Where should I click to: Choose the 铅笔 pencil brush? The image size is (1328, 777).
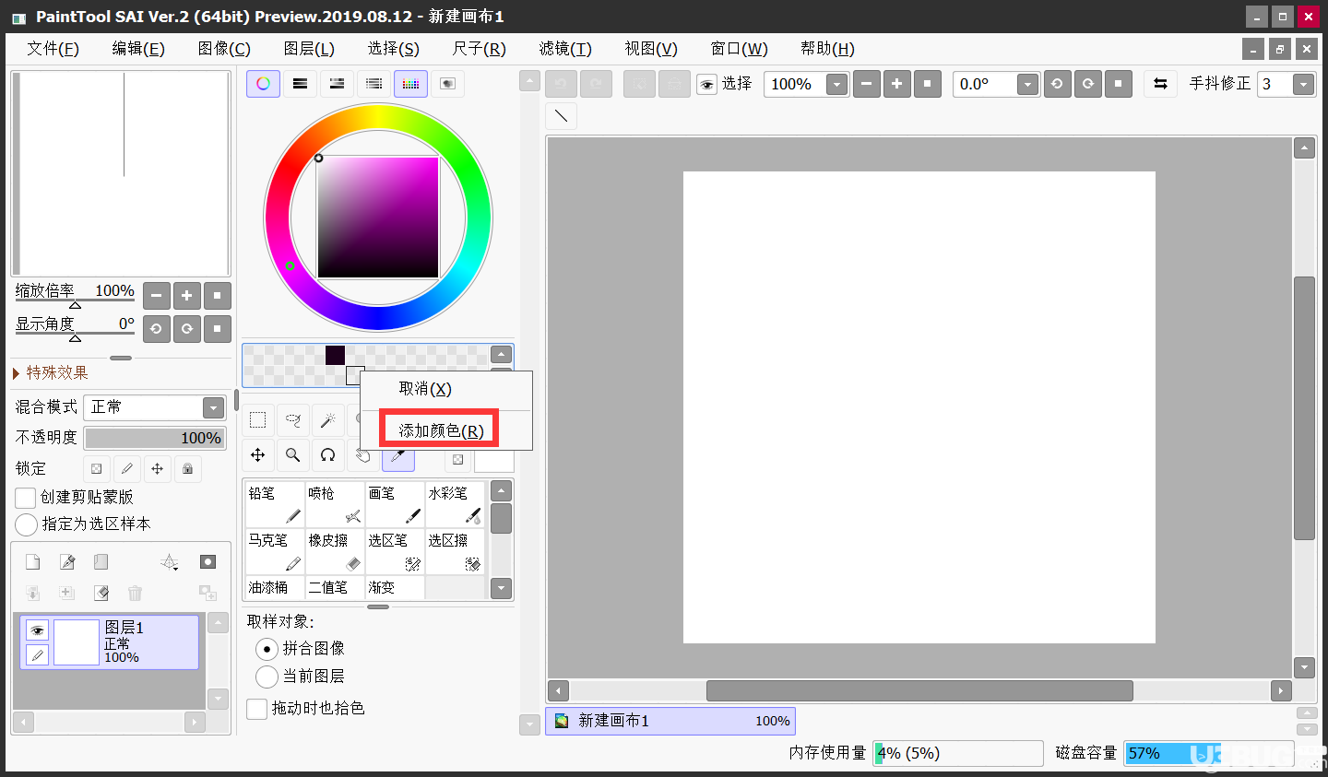(275, 504)
